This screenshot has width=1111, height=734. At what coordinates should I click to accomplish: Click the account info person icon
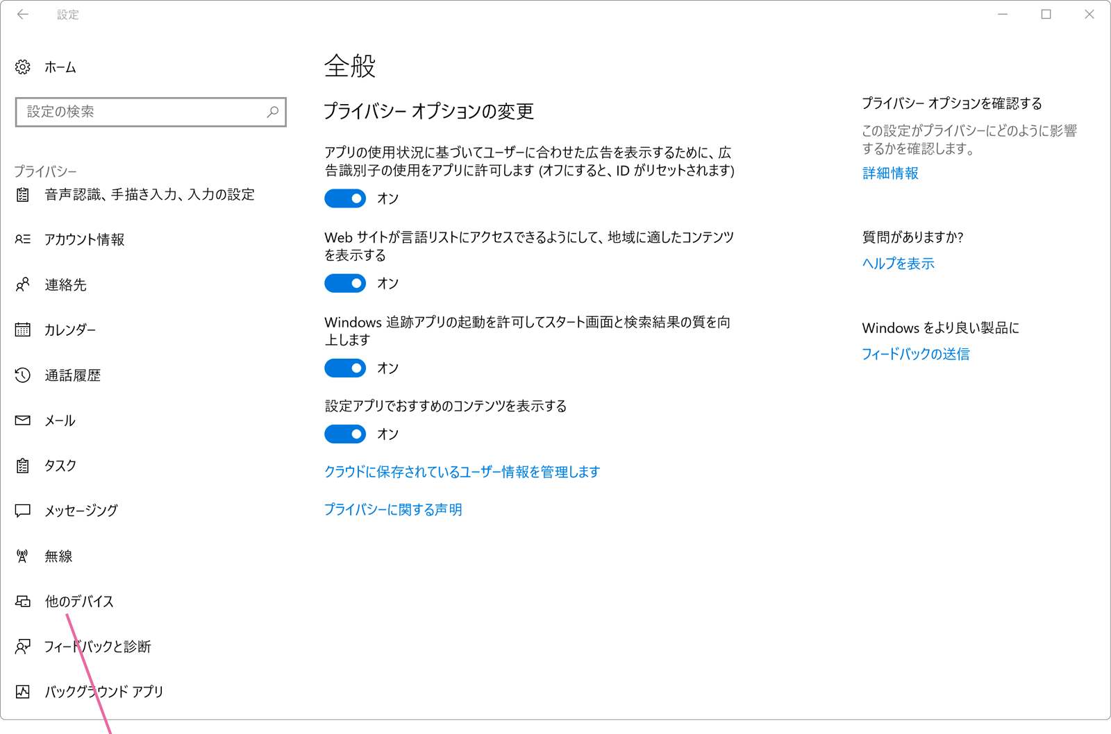click(23, 239)
